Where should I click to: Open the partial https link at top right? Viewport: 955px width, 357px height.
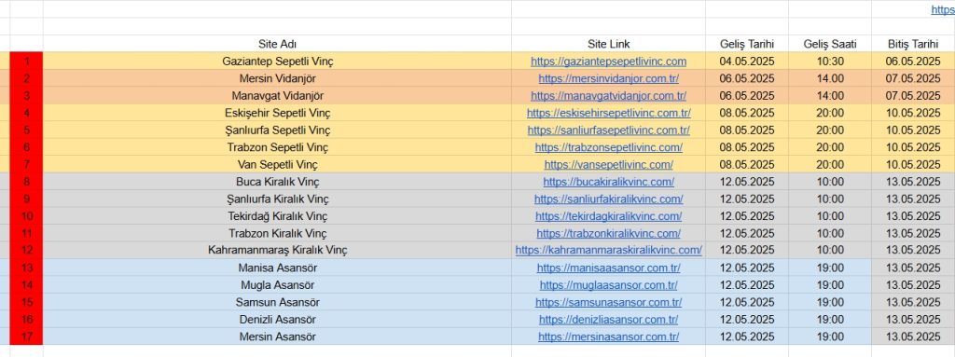(943, 9)
